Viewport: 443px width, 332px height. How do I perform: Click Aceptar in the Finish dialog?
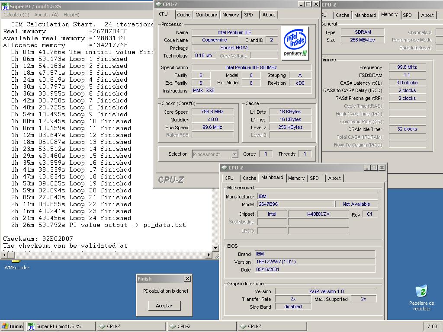pos(164,306)
